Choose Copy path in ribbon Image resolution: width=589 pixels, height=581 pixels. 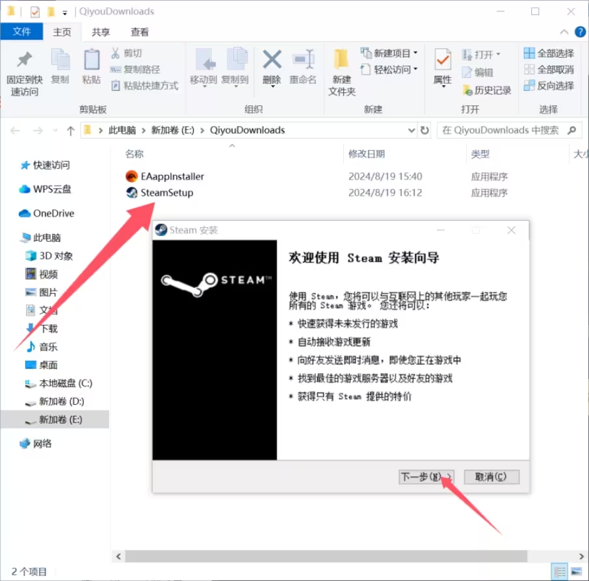click(135, 70)
